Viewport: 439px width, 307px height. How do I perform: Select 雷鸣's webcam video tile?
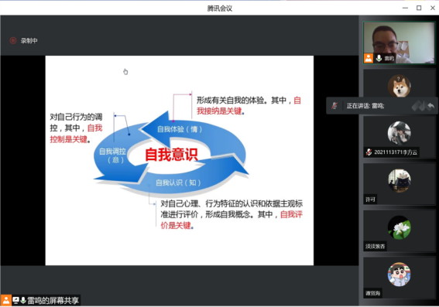[x=399, y=43]
